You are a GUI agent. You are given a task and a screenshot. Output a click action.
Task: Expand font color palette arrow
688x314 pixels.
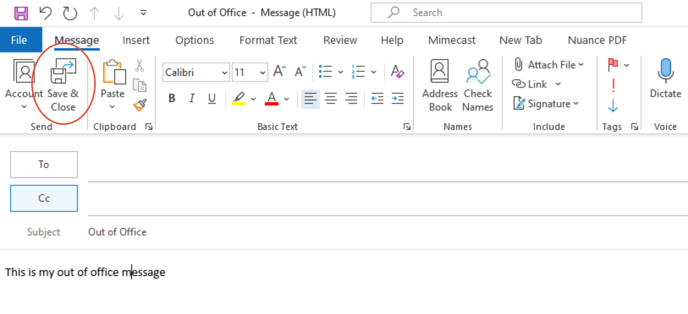point(287,99)
